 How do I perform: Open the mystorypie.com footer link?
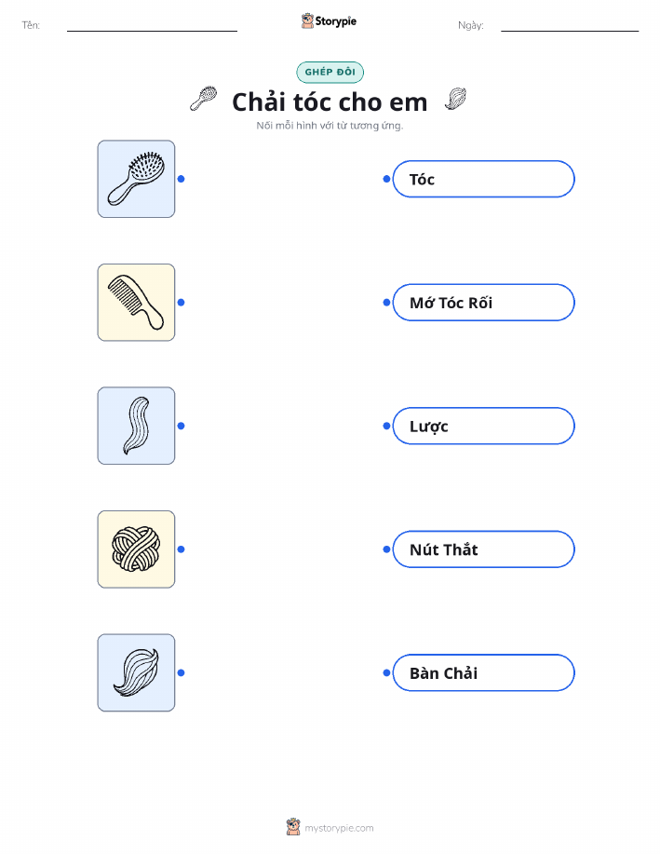tap(339, 828)
